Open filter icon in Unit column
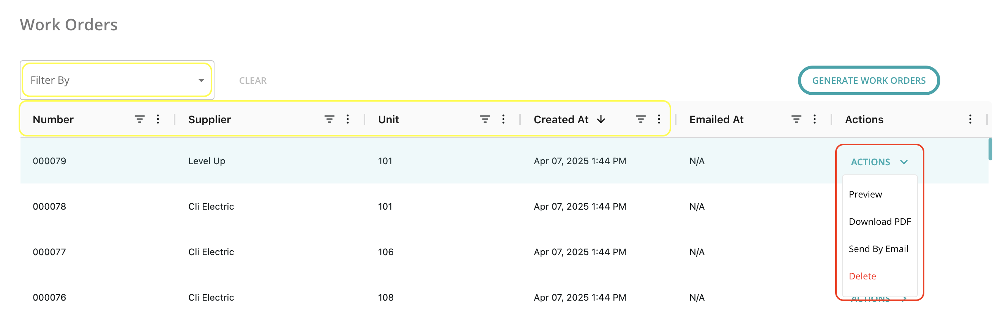This screenshot has height=323, width=1006. coord(485,119)
